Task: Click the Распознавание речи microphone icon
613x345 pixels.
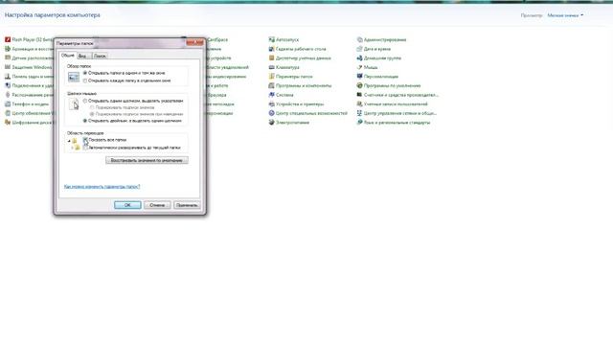Action: pyautogui.click(x=8, y=95)
